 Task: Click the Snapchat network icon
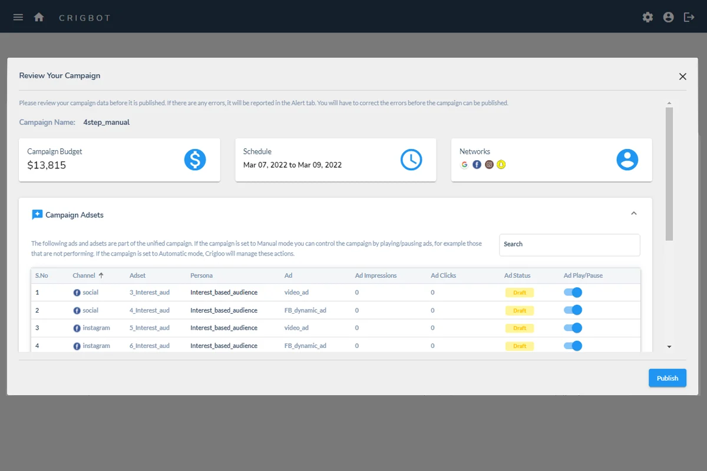pos(501,165)
